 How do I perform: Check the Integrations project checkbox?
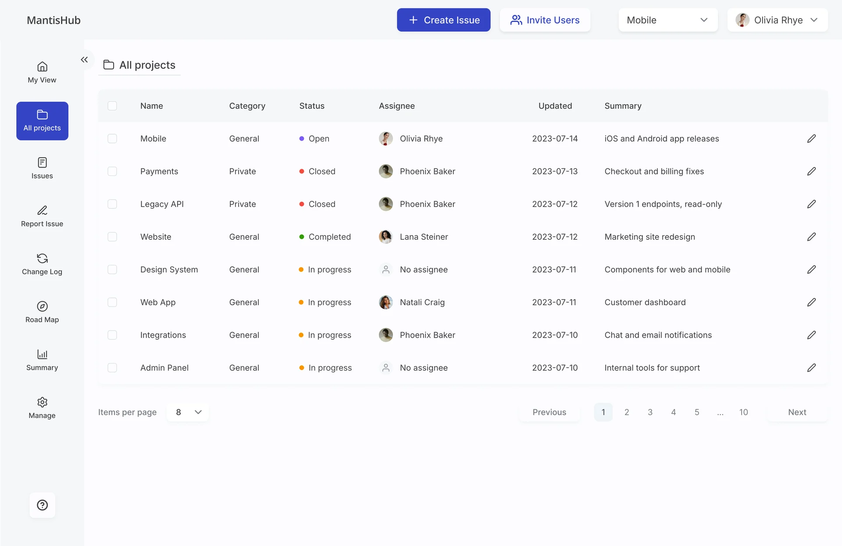coord(112,335)
